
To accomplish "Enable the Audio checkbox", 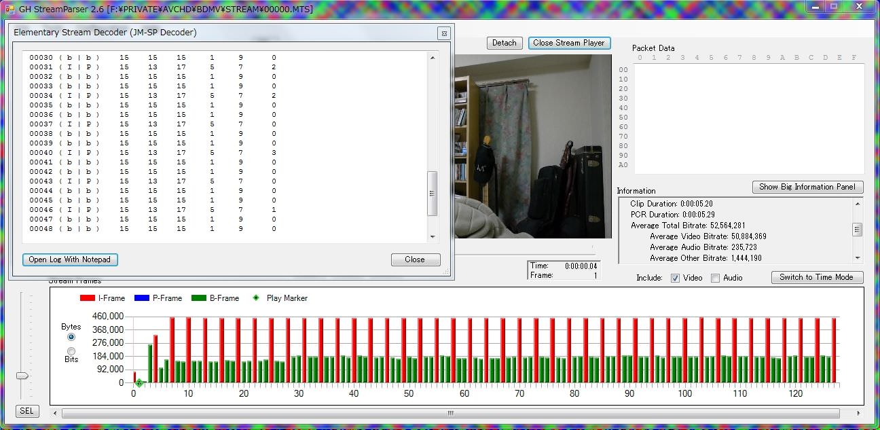I will (x=715, y=278).
